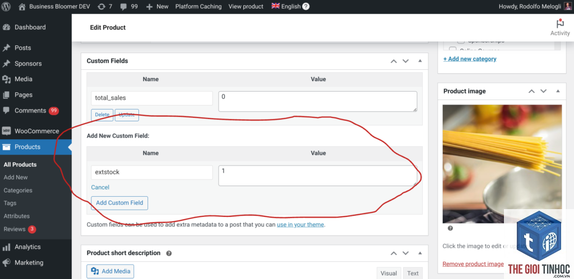Viewport: 574px width, 279px height.
Task: Click the Media icon in sidebar
Action: click(6, 79)
